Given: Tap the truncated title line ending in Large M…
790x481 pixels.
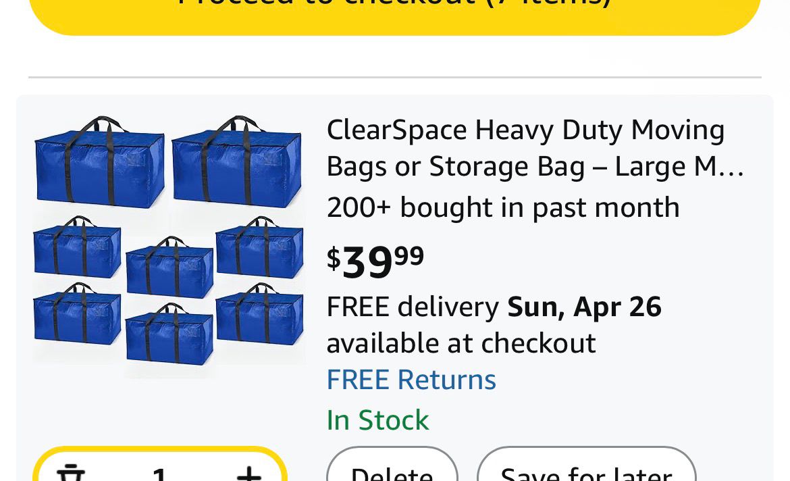Looking at the screenshot, I should [535, 167].
